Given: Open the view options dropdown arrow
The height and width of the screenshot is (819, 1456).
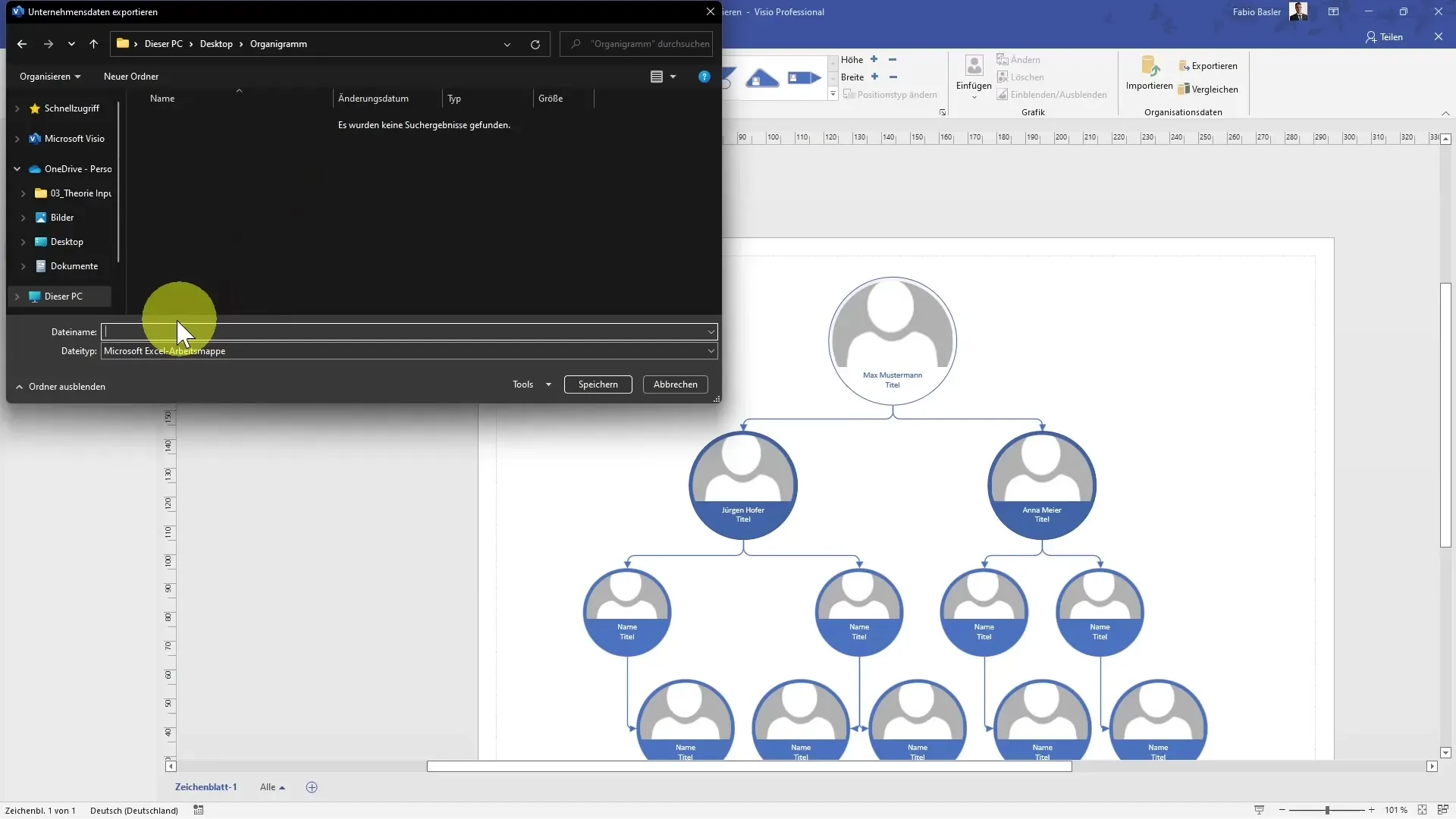Looking at the screenshot, I should pyautogui.click(x=673, y=77).
